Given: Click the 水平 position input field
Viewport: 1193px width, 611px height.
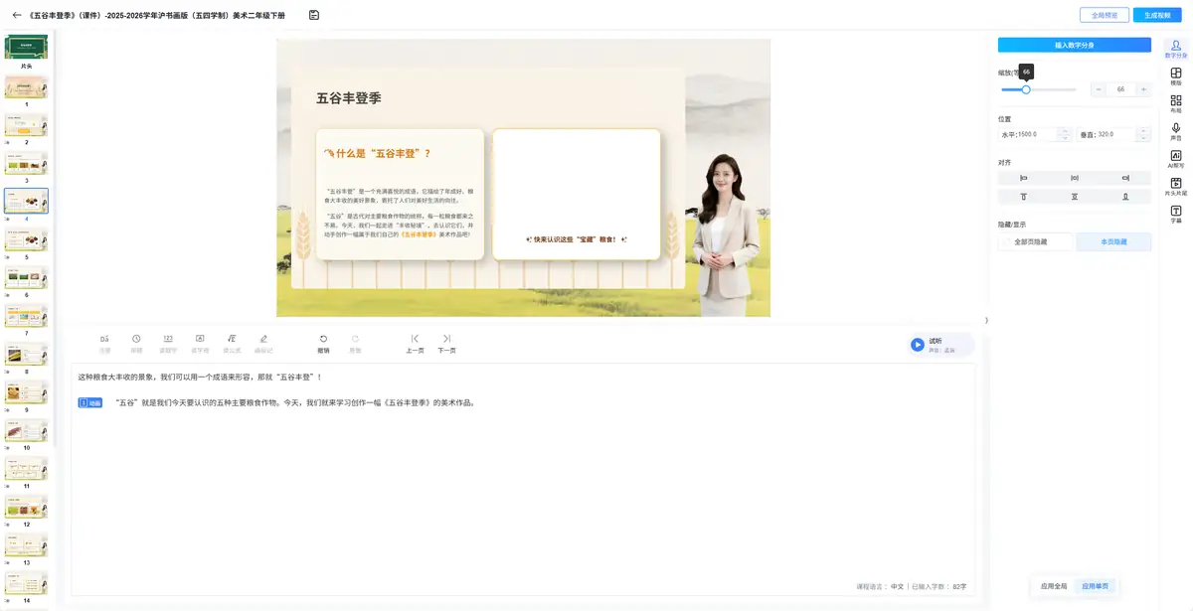Looking at the screenshot, I should 1034,134.
